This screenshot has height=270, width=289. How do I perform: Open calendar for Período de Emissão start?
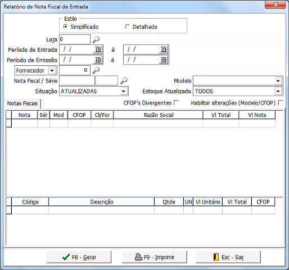click(98, 60)
